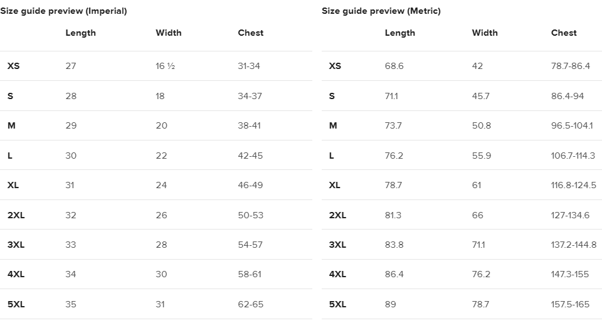Image resolution: width=602 pixels, height=323 pixels.
Task: Select the XL row label in Metric table
Action: tap(334, 185)
